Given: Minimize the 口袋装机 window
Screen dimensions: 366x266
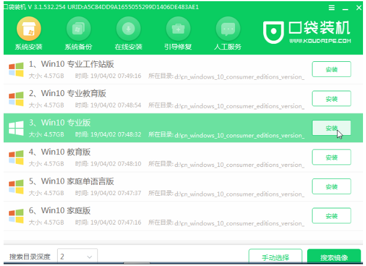Looking at the screenshot, I should click(x=345, y=8).
